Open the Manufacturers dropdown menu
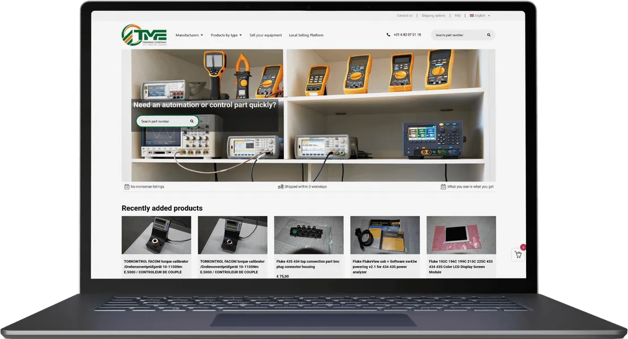 click(x=189, y=35)
